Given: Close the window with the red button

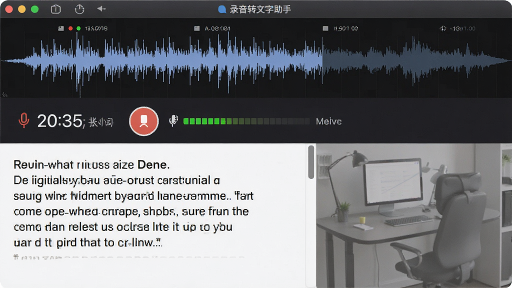Looking at the screenshot, I should [9, 9].
